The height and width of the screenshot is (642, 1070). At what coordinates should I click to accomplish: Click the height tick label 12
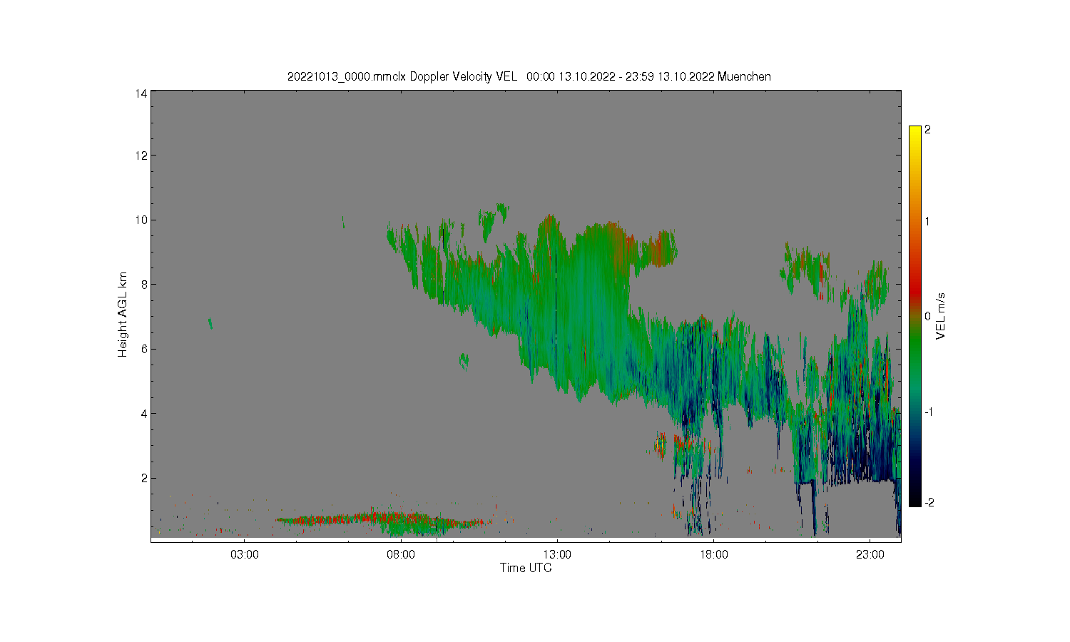[x=141, y=156]
